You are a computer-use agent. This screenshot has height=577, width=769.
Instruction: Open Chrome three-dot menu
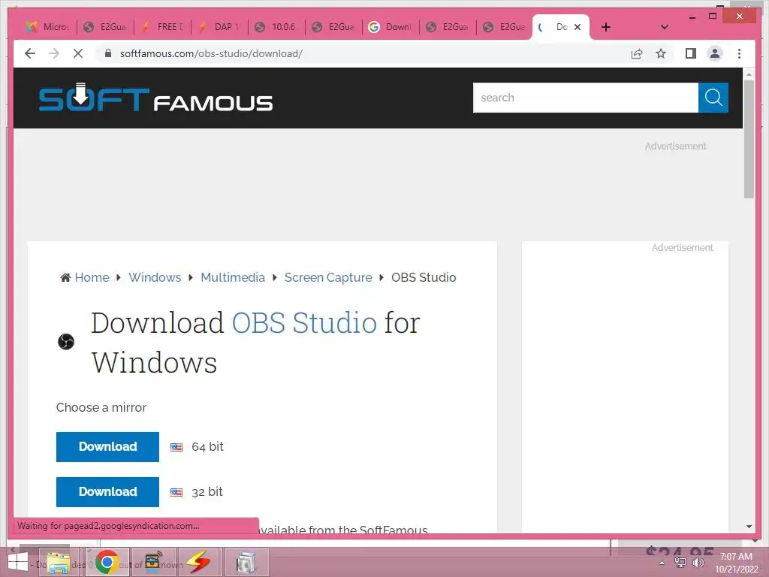(x=739, y=53)
